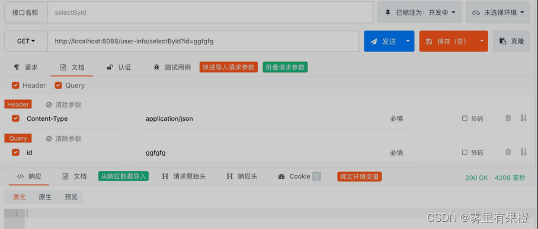Select the 原生 view mode
This screenshot has width=538, height=229.
click(x=45, y=197)
